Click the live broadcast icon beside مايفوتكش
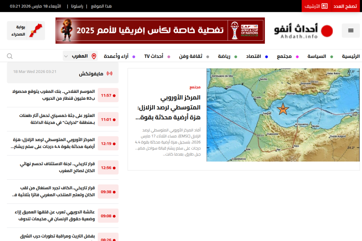 (x=109, y=74)
